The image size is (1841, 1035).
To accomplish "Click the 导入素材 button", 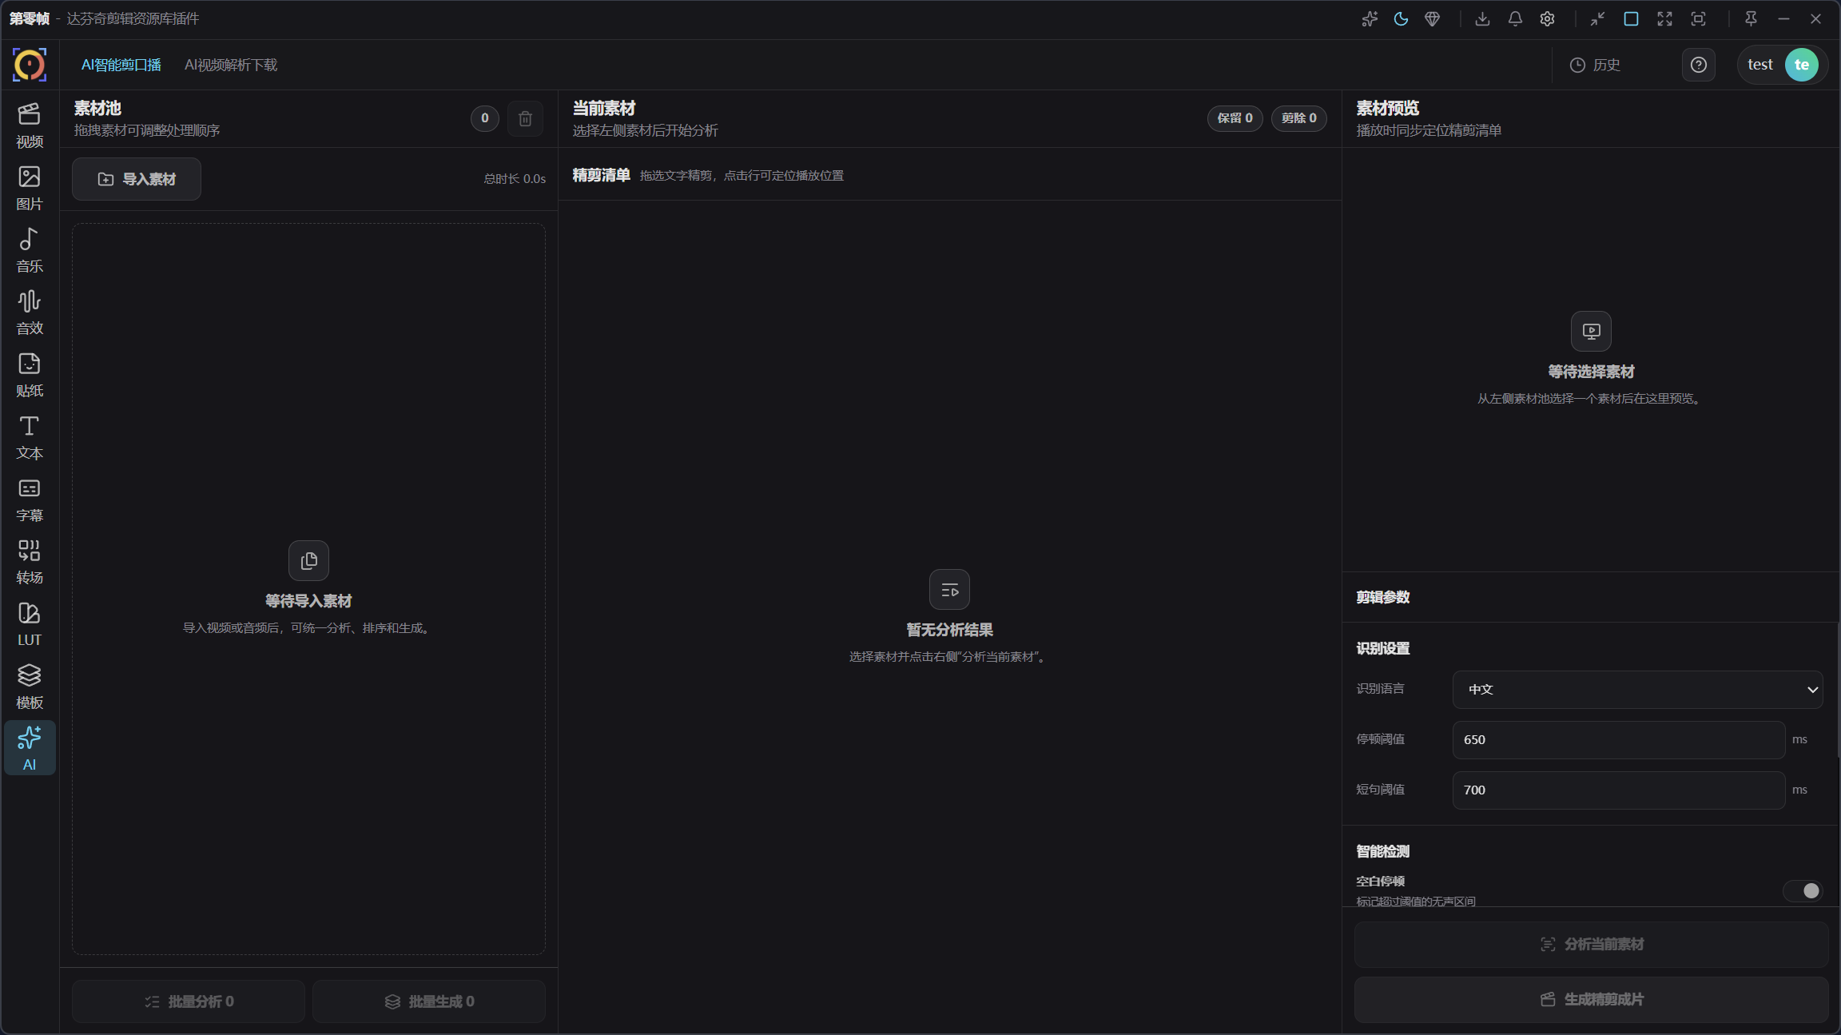I will pos(137,179).
